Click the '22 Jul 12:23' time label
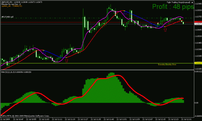Screen dimensions: 202x121 [174, 119]
